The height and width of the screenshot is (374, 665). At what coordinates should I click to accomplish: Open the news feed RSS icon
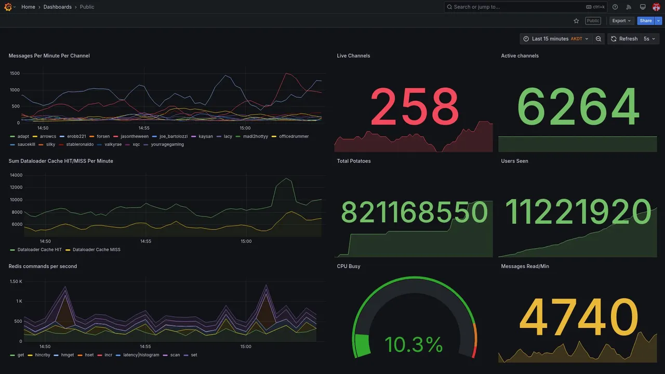[x=629, y=7]
